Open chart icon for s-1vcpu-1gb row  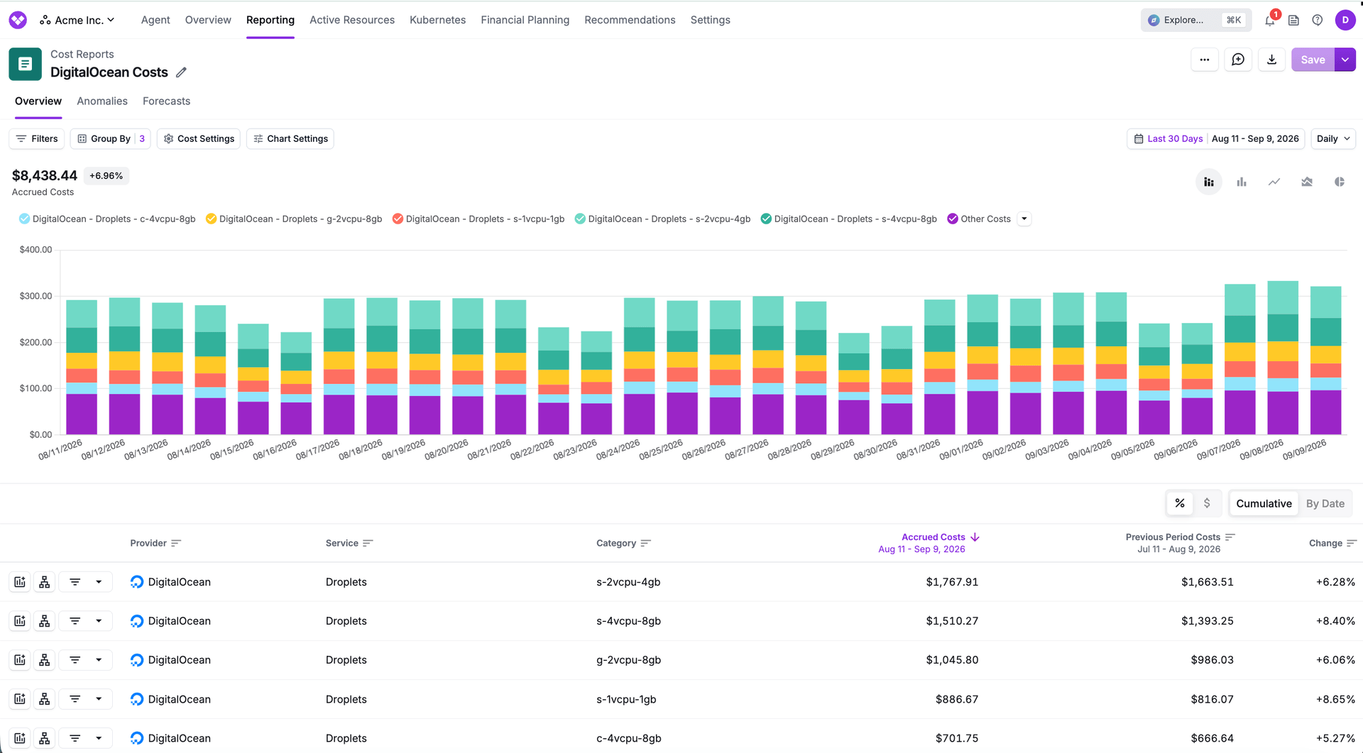(20, 699)
